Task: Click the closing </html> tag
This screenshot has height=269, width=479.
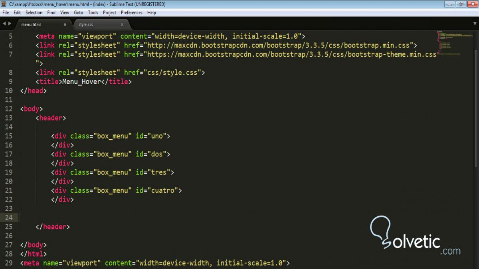Action: point(34,254)
